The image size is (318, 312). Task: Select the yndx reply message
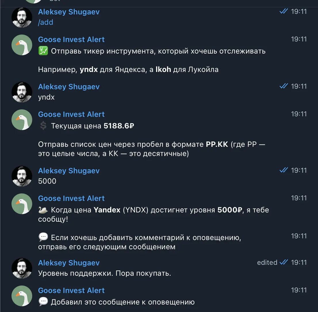(47, 97)
